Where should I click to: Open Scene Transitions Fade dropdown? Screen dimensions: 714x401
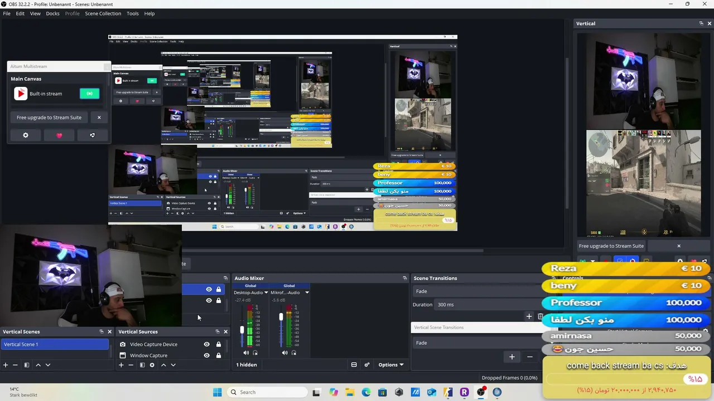pos(478,291)
